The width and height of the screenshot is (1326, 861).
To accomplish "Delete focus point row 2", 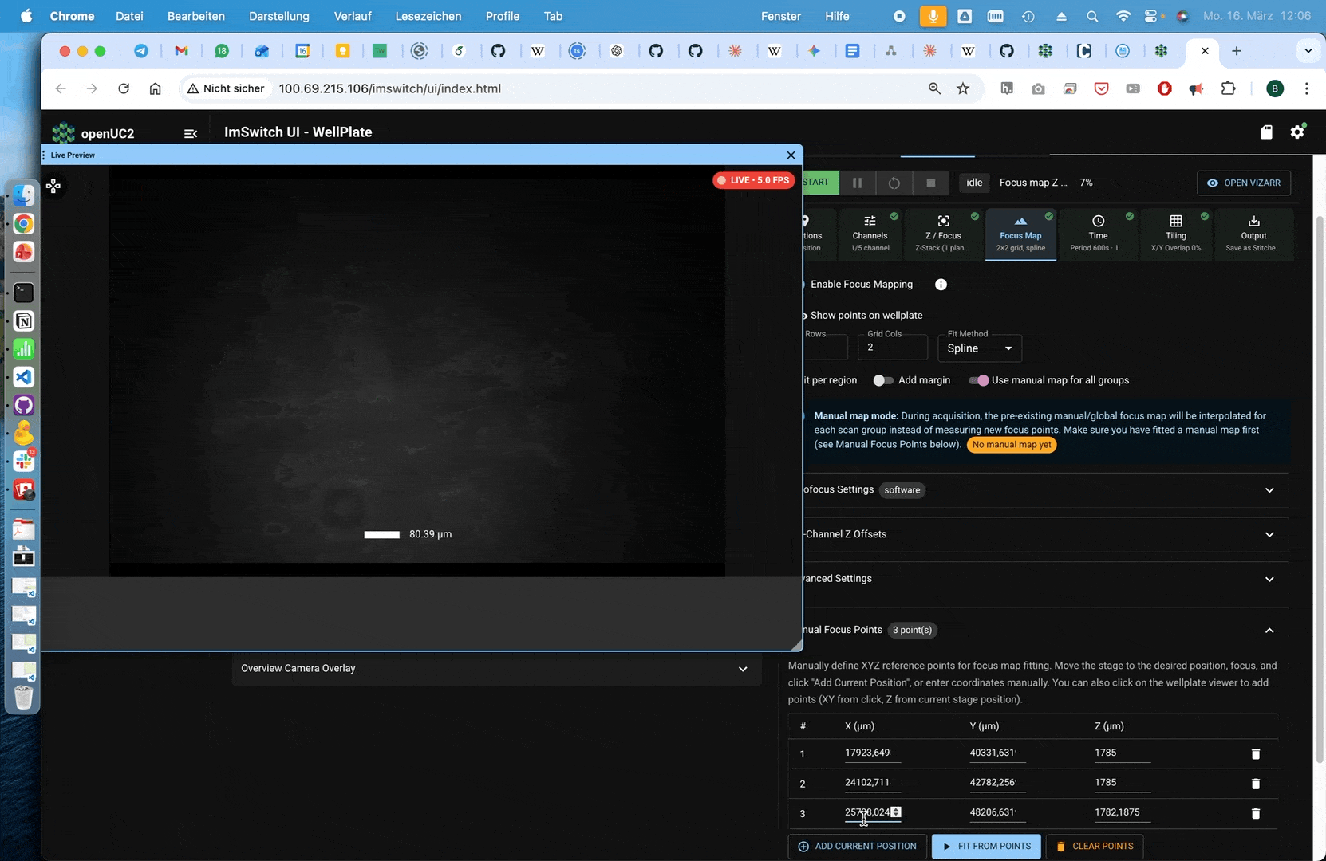I will pos(1255,784).
